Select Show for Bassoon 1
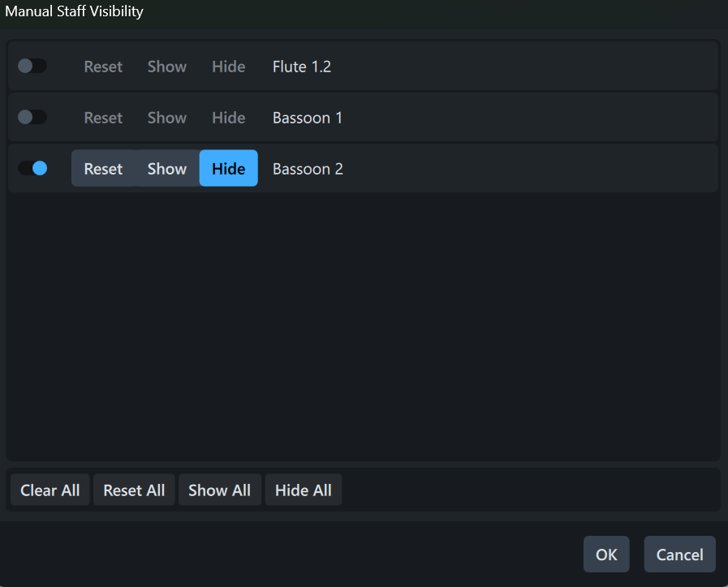Viewport: 728px width, 587px height. point(167,118)
